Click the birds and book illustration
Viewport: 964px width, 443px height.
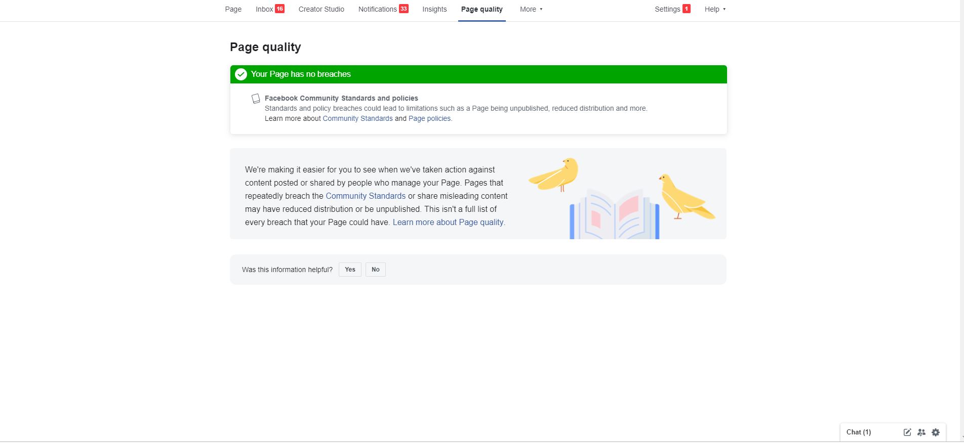click(622, 198)
